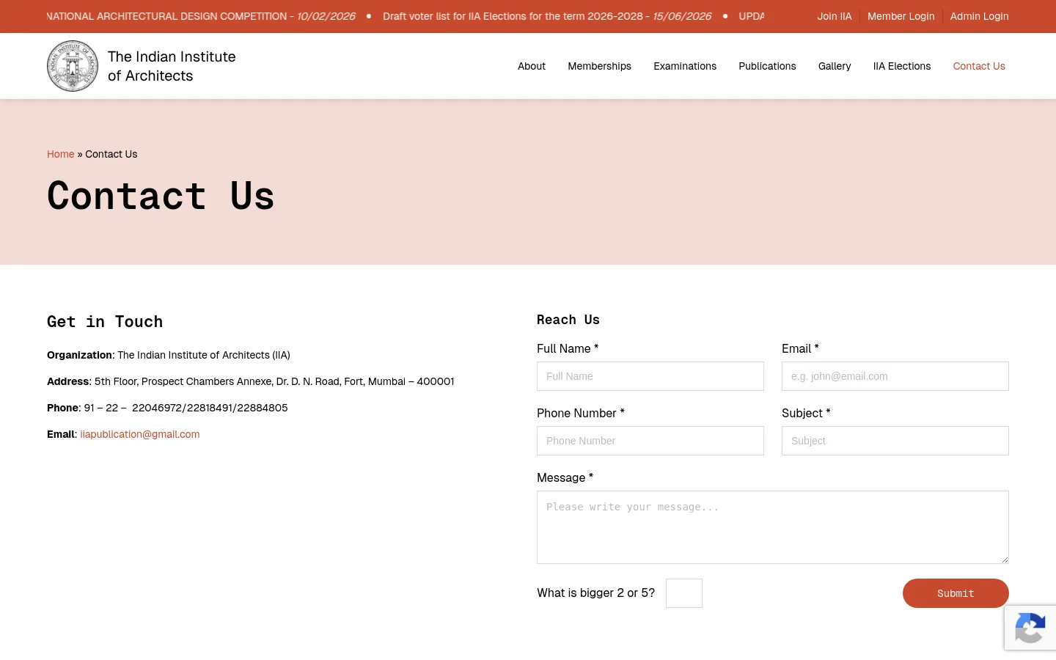Click into the Message text area

click(x=773, y=527)
